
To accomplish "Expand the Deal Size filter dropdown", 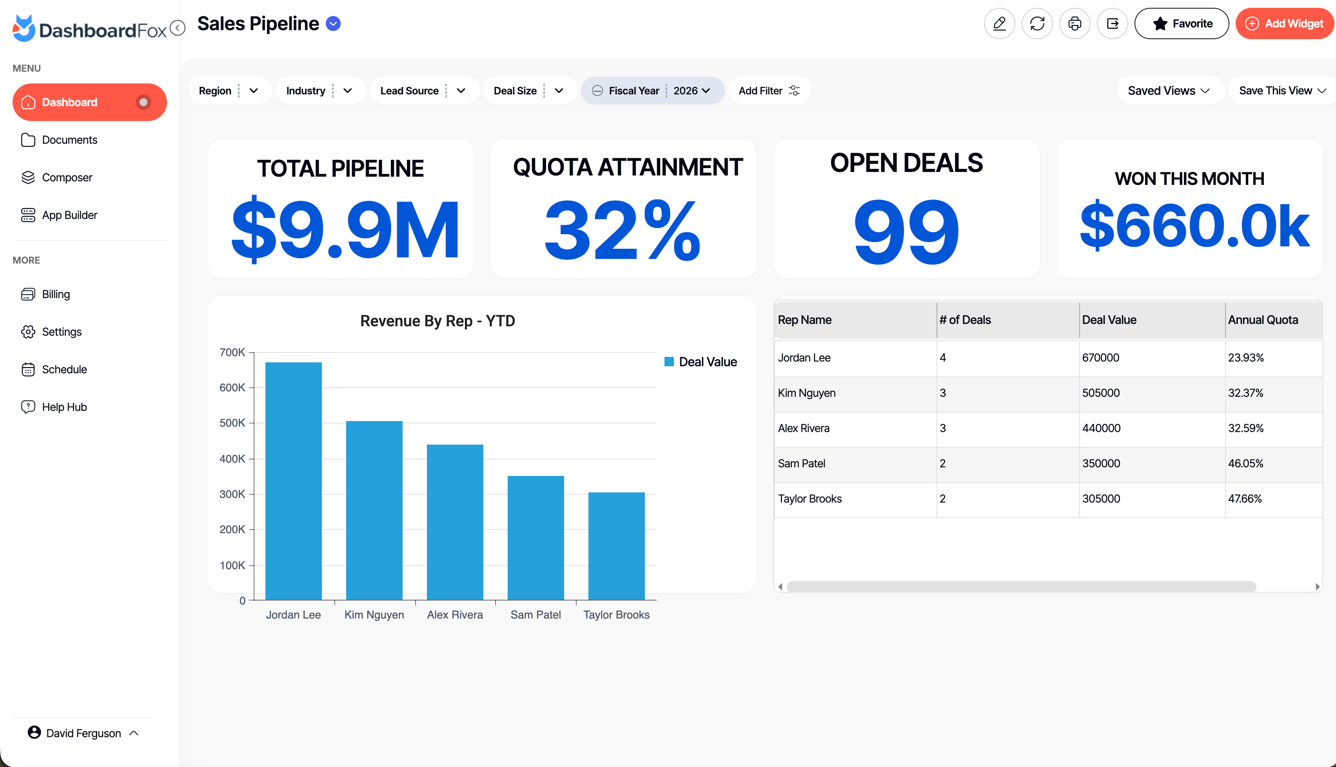I will coord(559,90).
